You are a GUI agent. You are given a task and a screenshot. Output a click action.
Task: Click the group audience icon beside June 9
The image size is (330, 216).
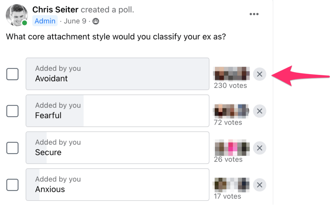[96, 21]
